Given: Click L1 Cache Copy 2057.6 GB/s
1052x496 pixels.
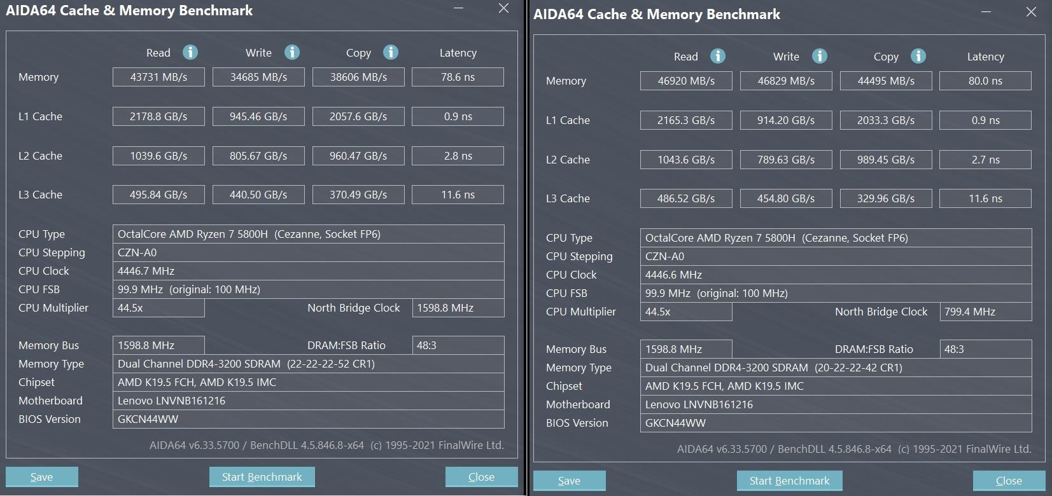Looking at the screenshot, I should click(358, 116).
